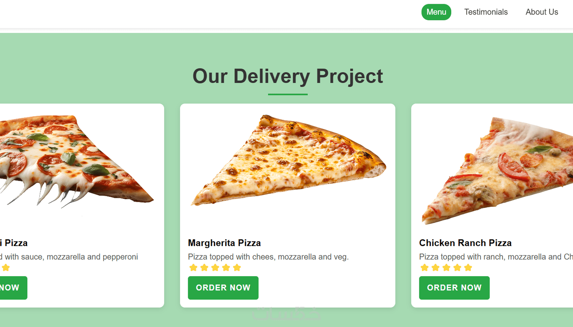Select fourth star of Chicken Ranch rating

tap(457, 268)
